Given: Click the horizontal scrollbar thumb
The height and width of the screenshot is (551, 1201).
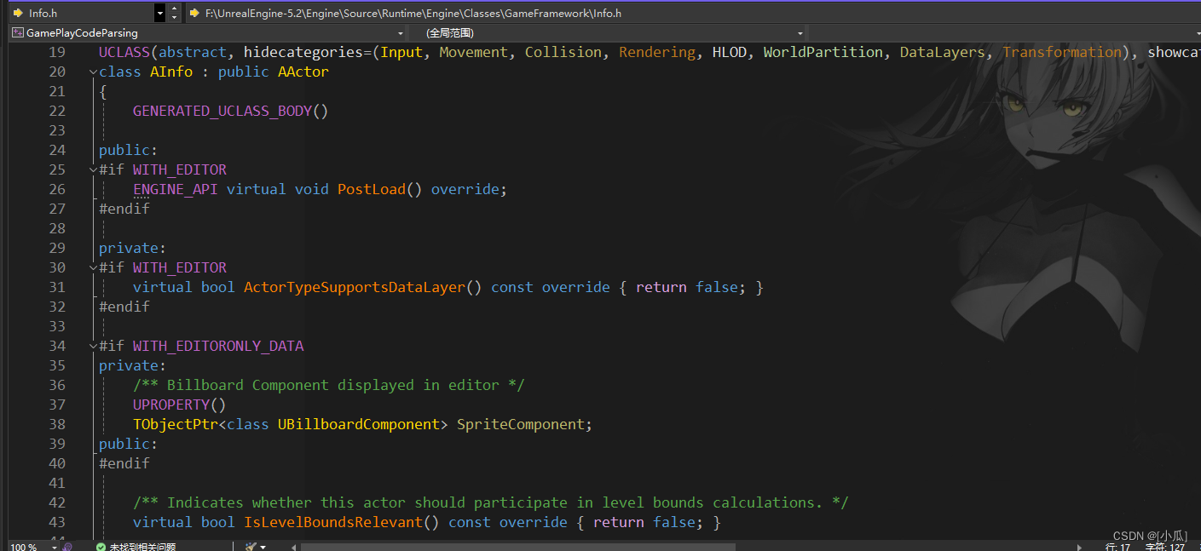Looking at the screenshot, I should (517, 547).
